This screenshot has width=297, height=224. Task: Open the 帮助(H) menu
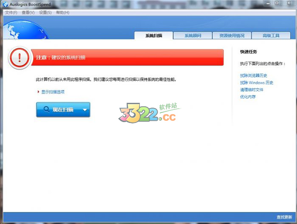coord(63,13)
